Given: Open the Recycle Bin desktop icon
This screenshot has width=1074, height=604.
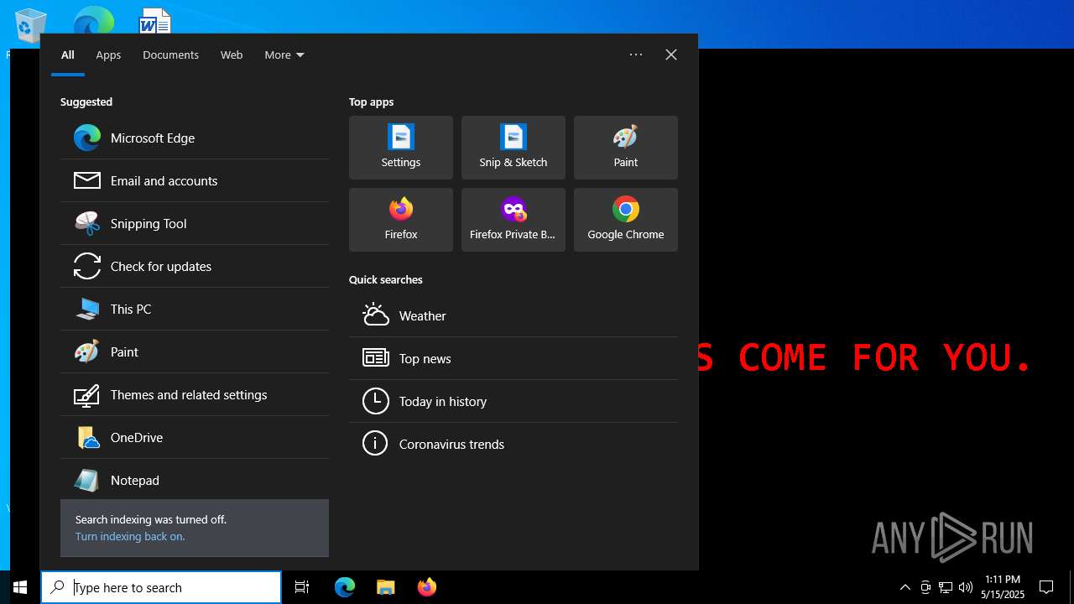Looking at the screenshot, I should (31, 25).
